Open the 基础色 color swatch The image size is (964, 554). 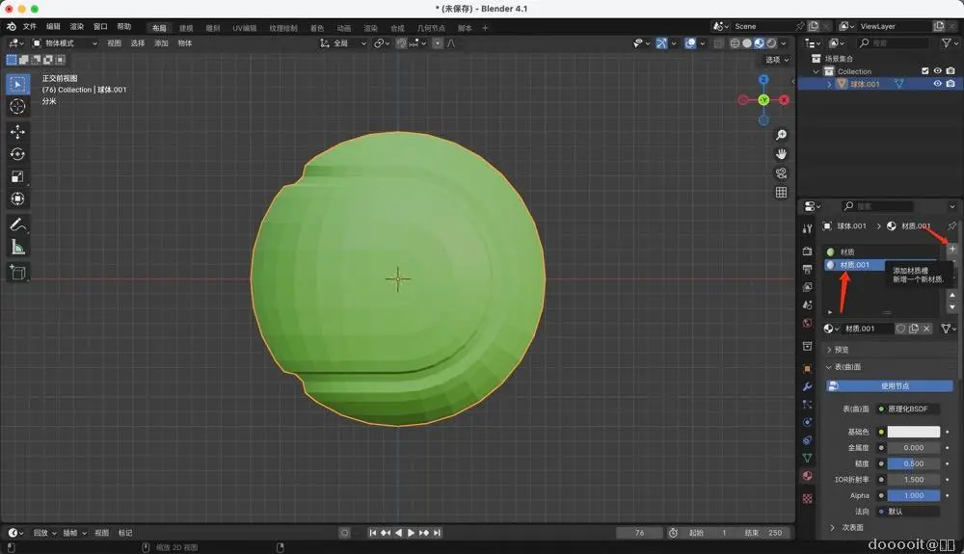(x=913, y=432)
